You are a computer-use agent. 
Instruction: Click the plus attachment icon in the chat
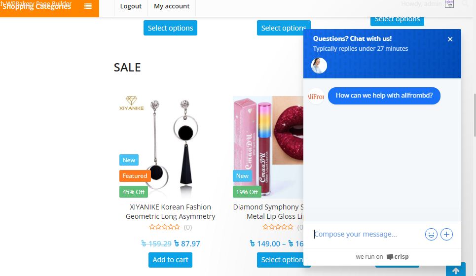pos(446,235)
